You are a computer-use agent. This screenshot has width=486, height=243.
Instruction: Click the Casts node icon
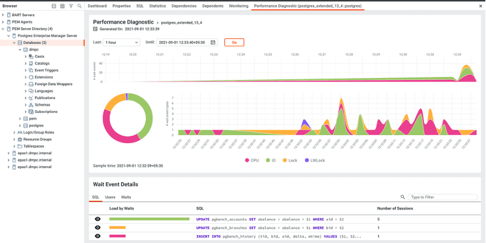pos(31,56)
